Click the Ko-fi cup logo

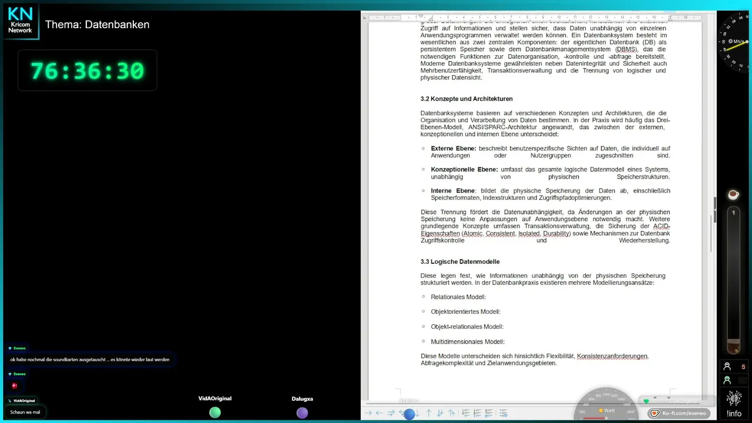tap(654, 413)
